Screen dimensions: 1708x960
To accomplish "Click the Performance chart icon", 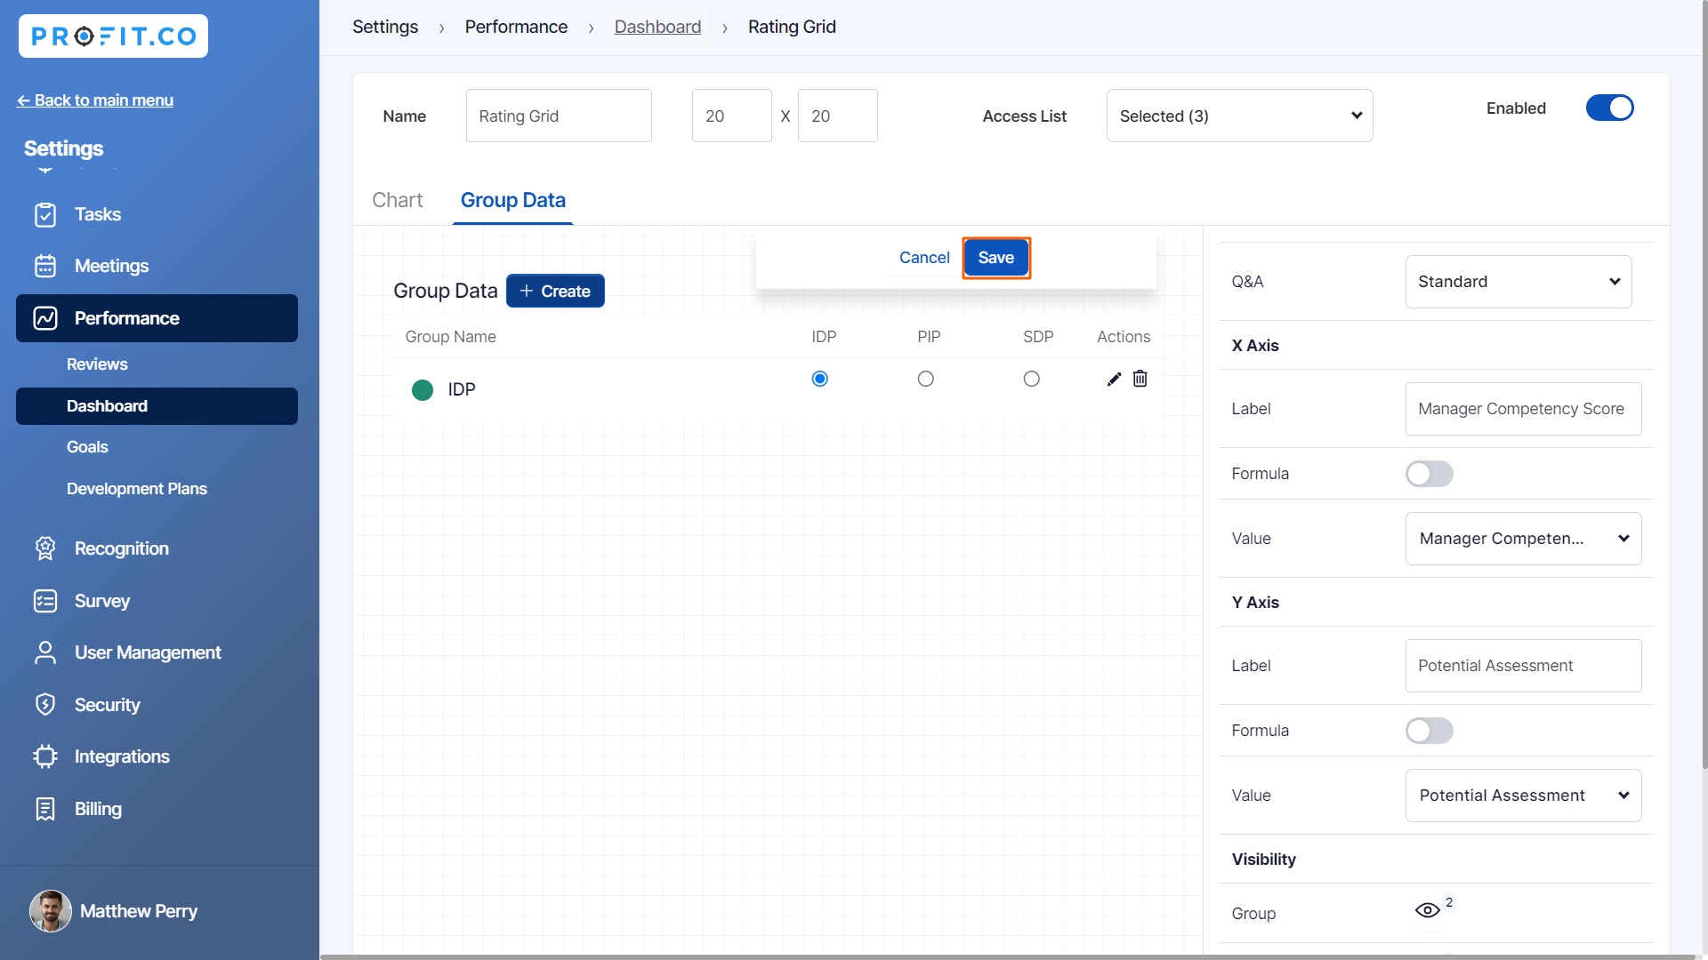I will [45, 318].
